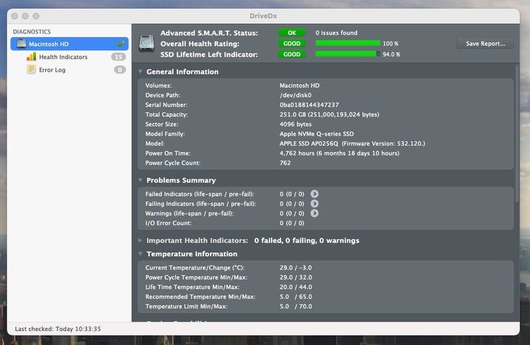Select the Macintosh HD drive icon in sidebar

[x=21, y=44]
